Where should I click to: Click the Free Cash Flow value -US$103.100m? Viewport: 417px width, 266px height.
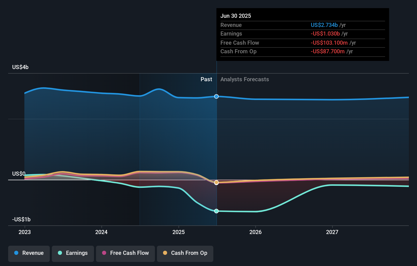pyautogui.click(x=329, y=43)
